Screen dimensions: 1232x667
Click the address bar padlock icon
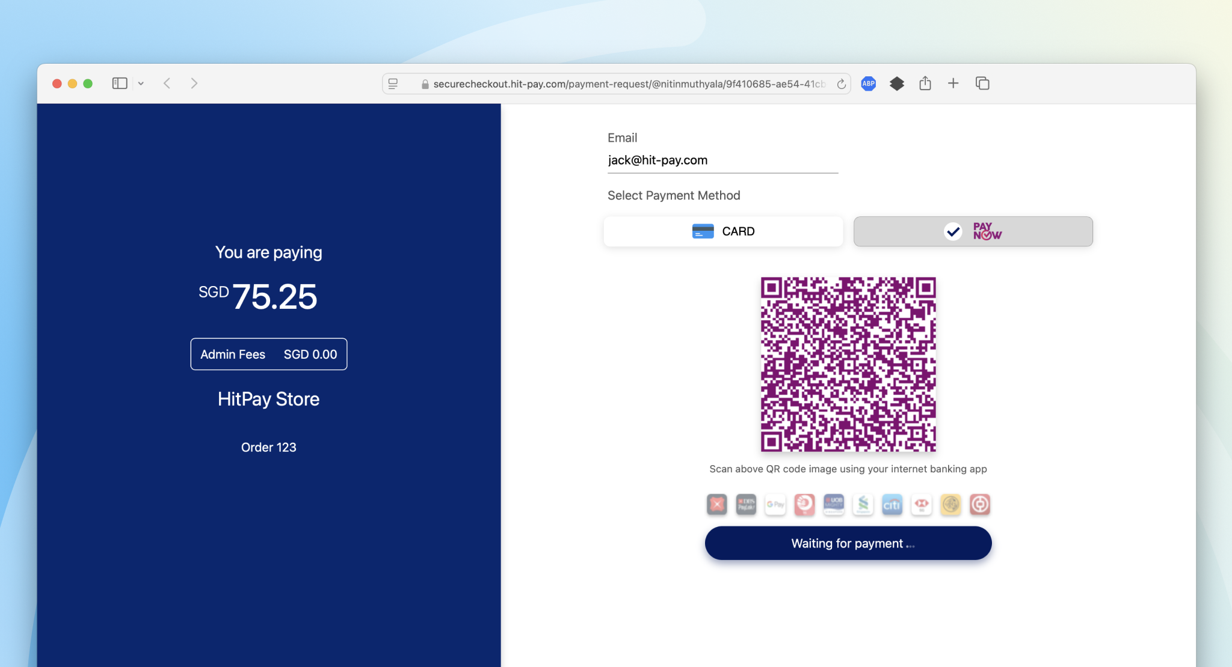pos(425,84)
